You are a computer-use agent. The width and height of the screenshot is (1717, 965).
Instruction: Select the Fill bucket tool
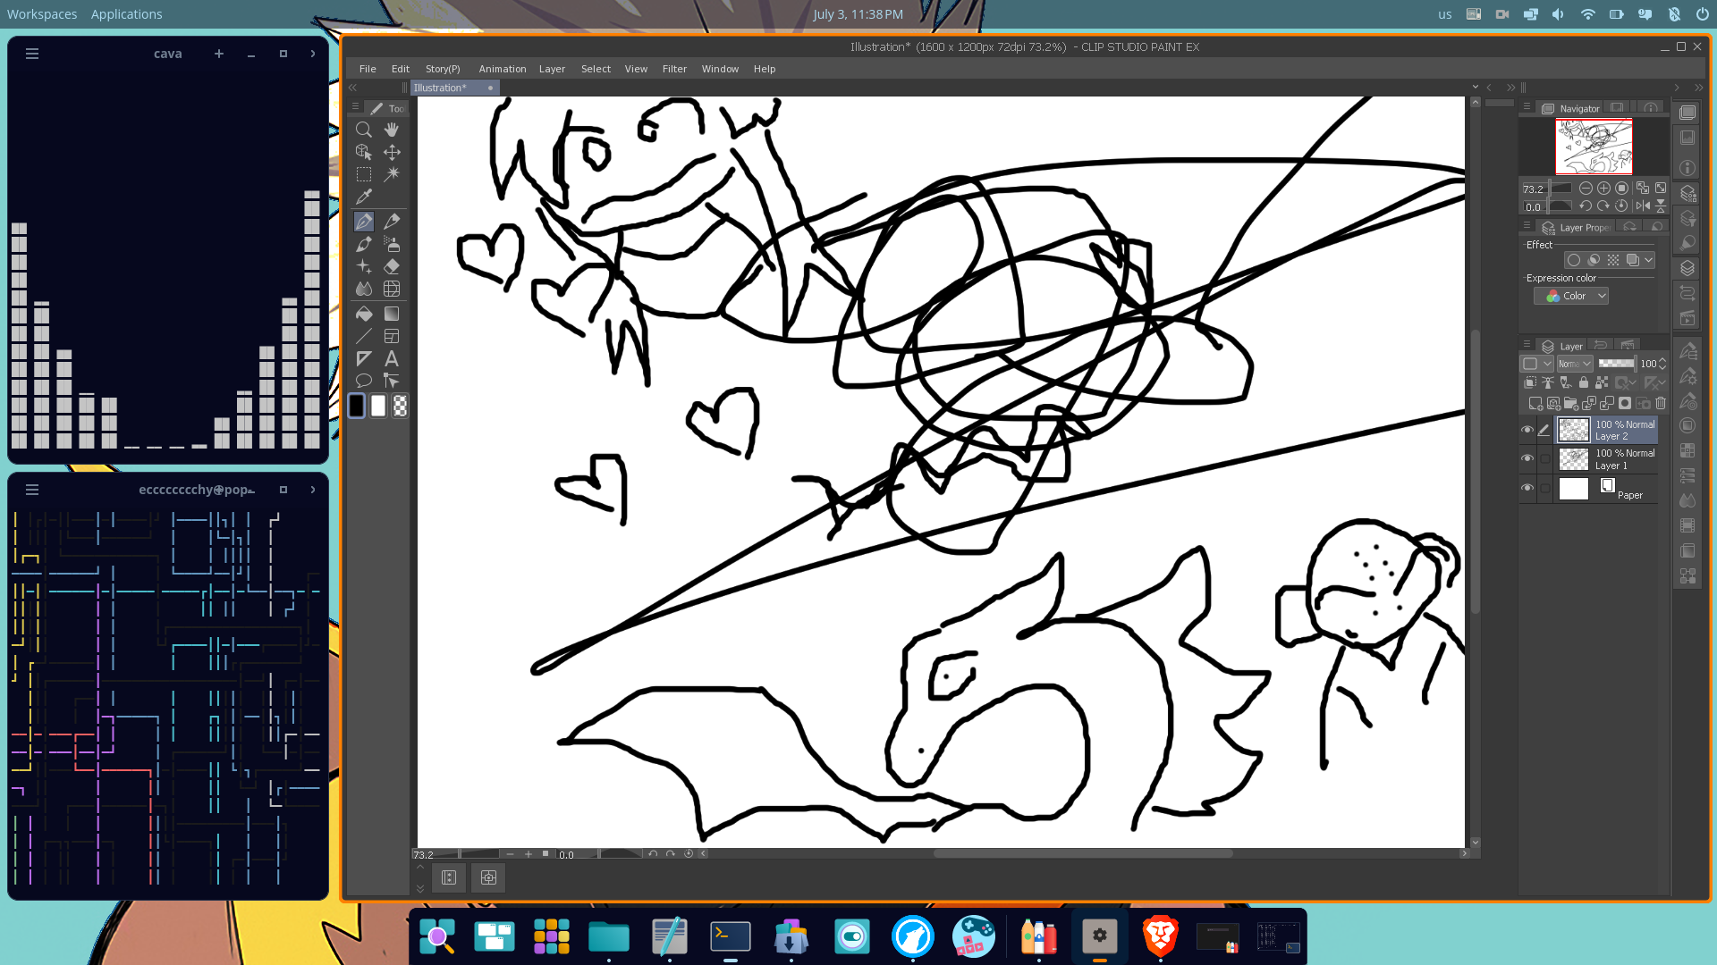363,314
